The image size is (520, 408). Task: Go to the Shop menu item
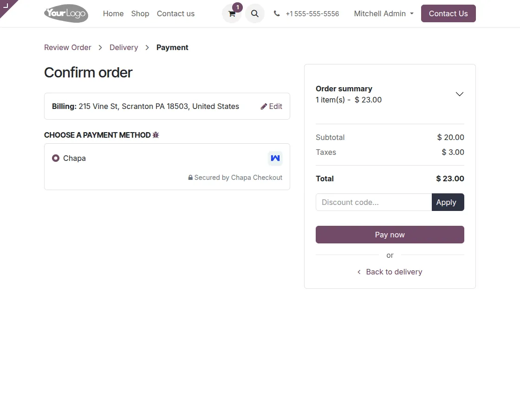click(x=140, y=13)
